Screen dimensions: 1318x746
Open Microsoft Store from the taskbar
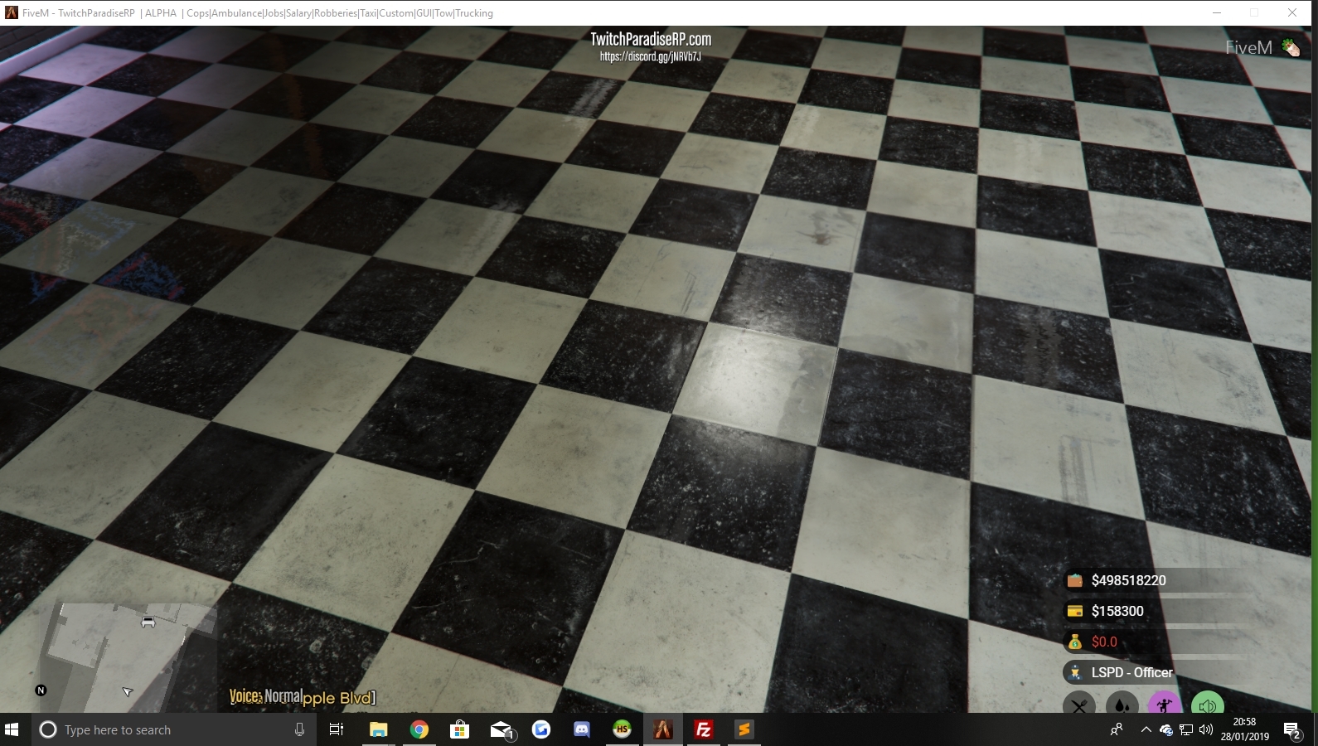click(460, 729)
